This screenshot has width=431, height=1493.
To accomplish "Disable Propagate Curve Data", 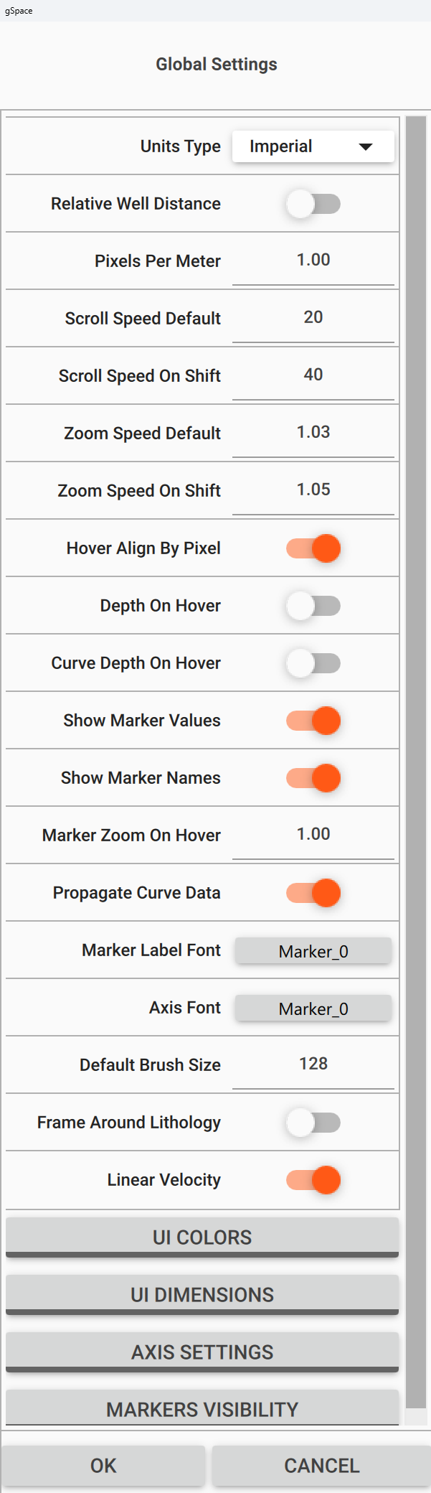I will click(313, 892).
